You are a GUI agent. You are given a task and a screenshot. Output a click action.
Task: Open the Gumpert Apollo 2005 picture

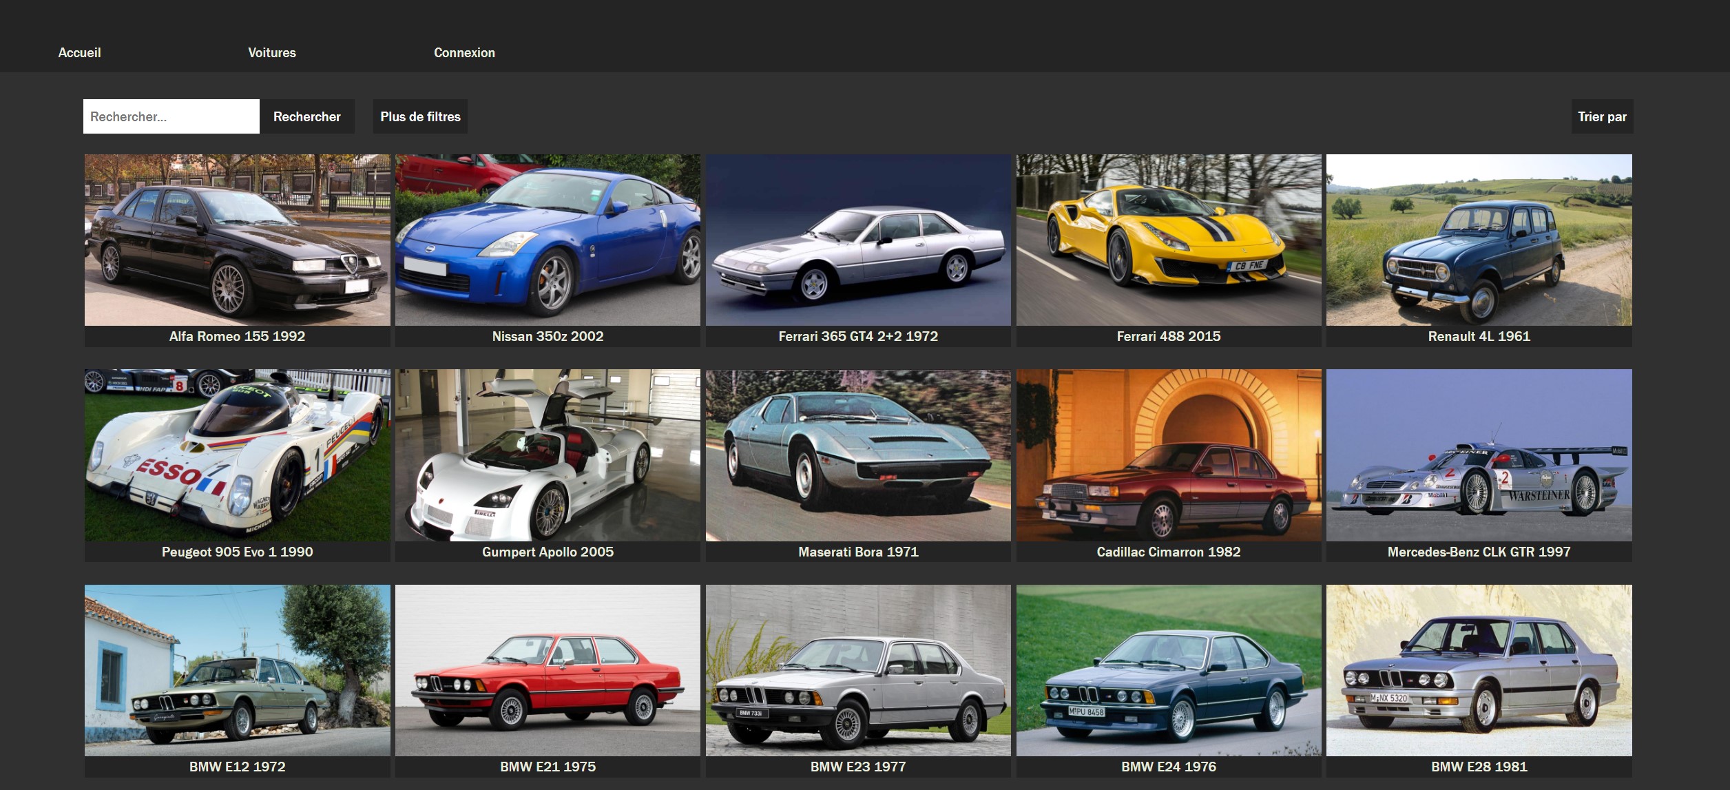click(548, 455)
